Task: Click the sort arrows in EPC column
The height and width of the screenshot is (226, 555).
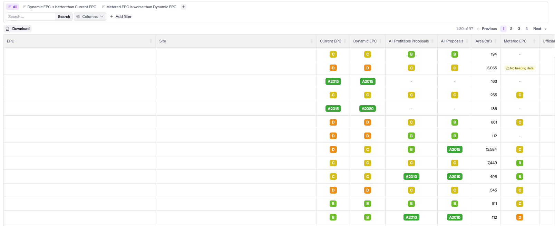Action: (x=151, y=41)
